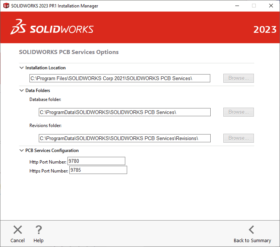Click the Cancel X icon
The image size is (280, 247).
click(18, 230)
